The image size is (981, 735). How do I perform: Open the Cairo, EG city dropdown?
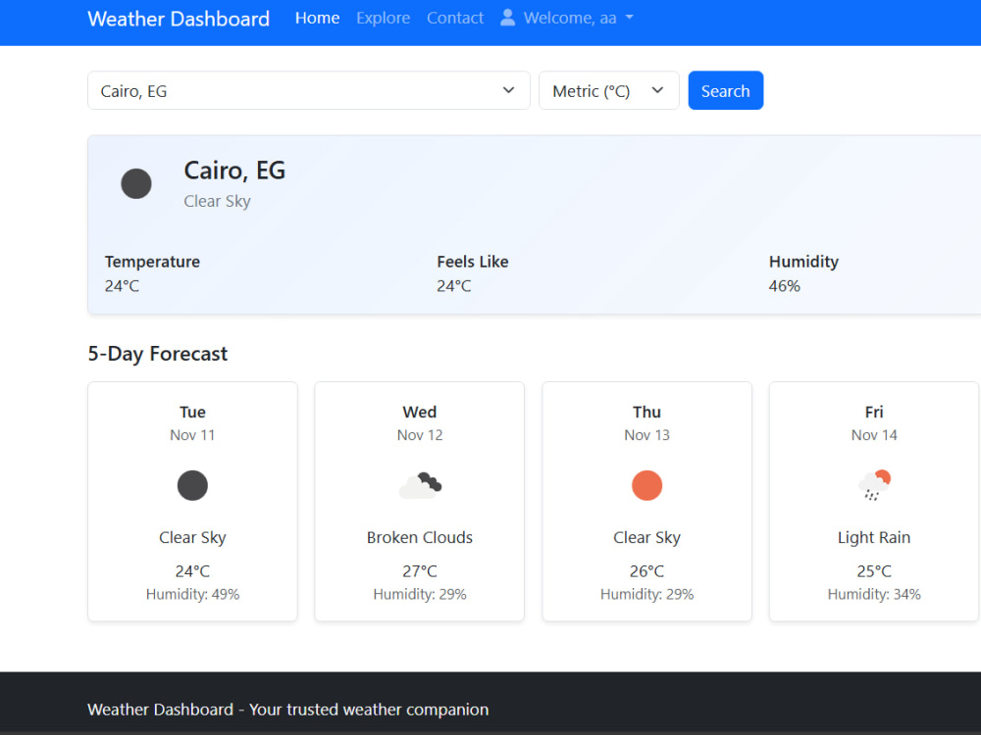click(309, 90)
